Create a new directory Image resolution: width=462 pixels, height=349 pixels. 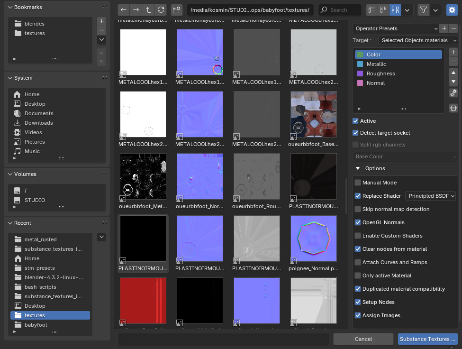[177, 10]
